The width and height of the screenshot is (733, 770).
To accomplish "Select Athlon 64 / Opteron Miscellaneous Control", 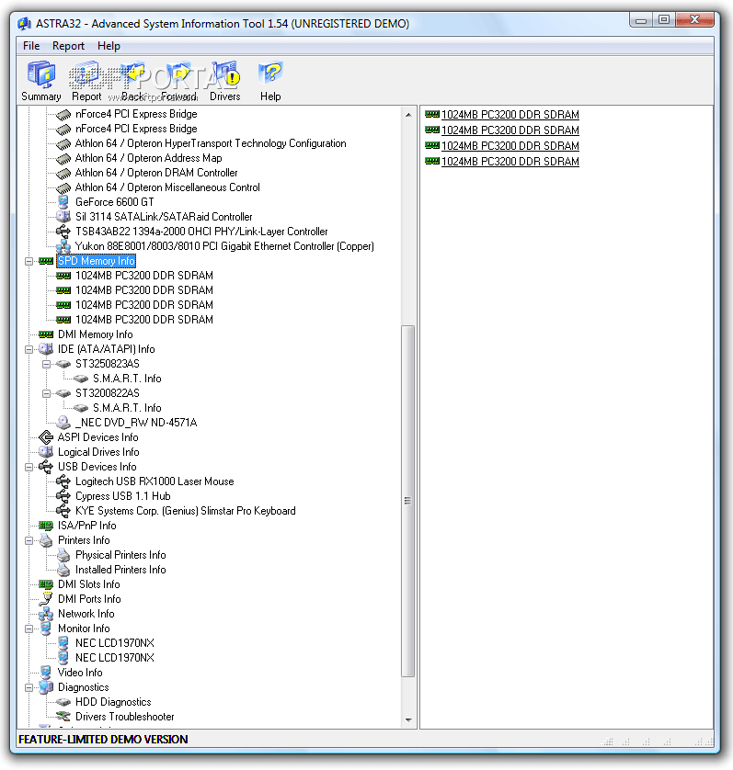I will click(167, 187).
